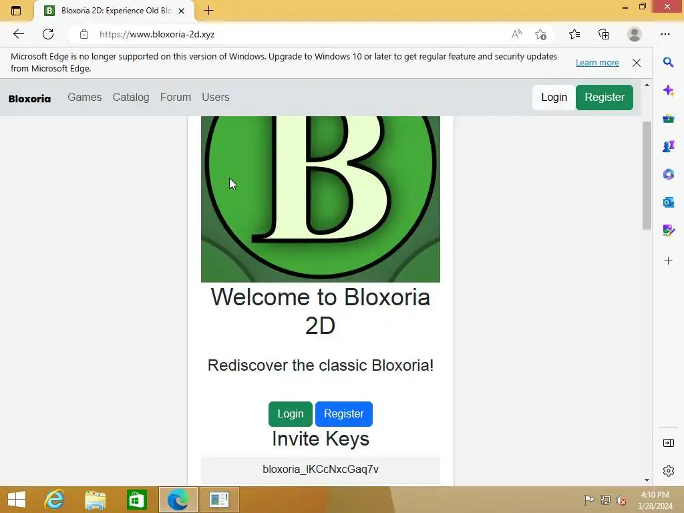Click the blue Register button below tagline
Viewport: 684px width, 513px height.
[x=344, y=414]
